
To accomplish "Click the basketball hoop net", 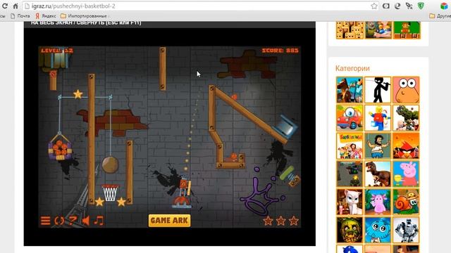I will click(x=110, y=193).
